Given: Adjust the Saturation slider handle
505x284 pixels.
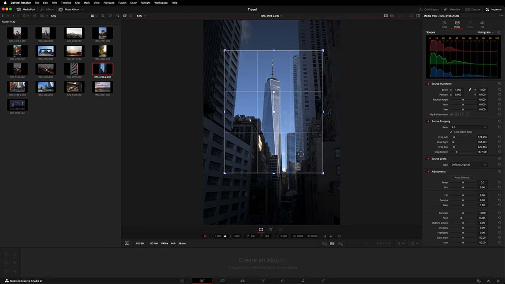Looking at the screenshot, I should (463, 238).
